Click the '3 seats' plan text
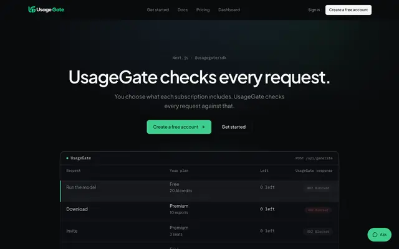Screen dimensions: 399x249 tap(176, 234)
